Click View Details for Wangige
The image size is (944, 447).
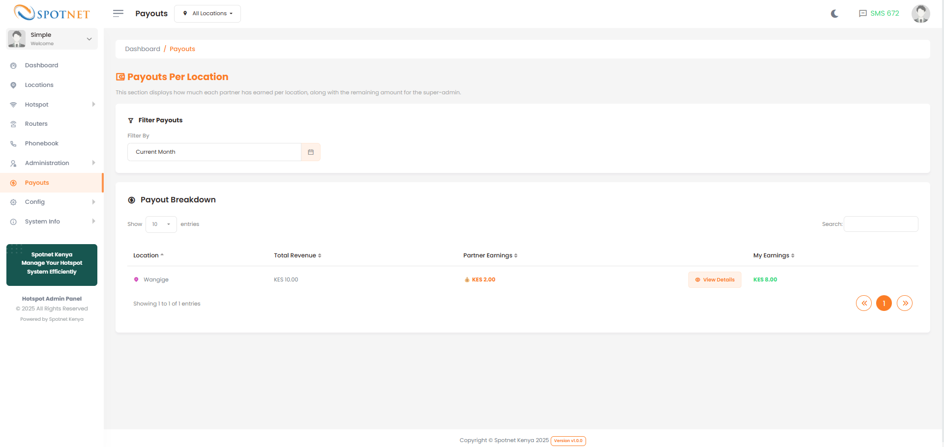tap(714, 280)
